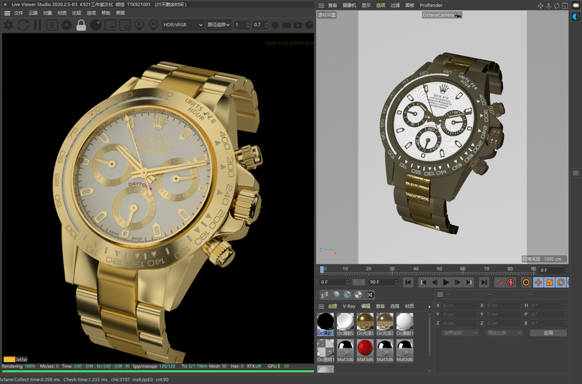582x384 pixels.
Task: Click the orange keyframe settings gear icon
Action: coord(526,282)
